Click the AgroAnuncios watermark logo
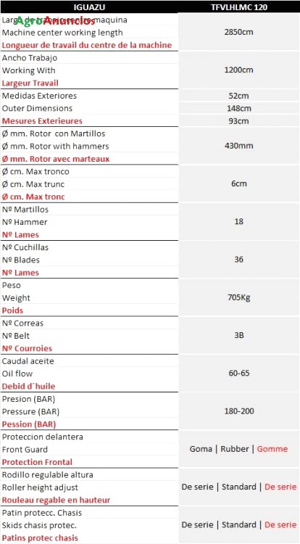Image resolution: width=300 pixels, height=544 pixels. [55, 21]
